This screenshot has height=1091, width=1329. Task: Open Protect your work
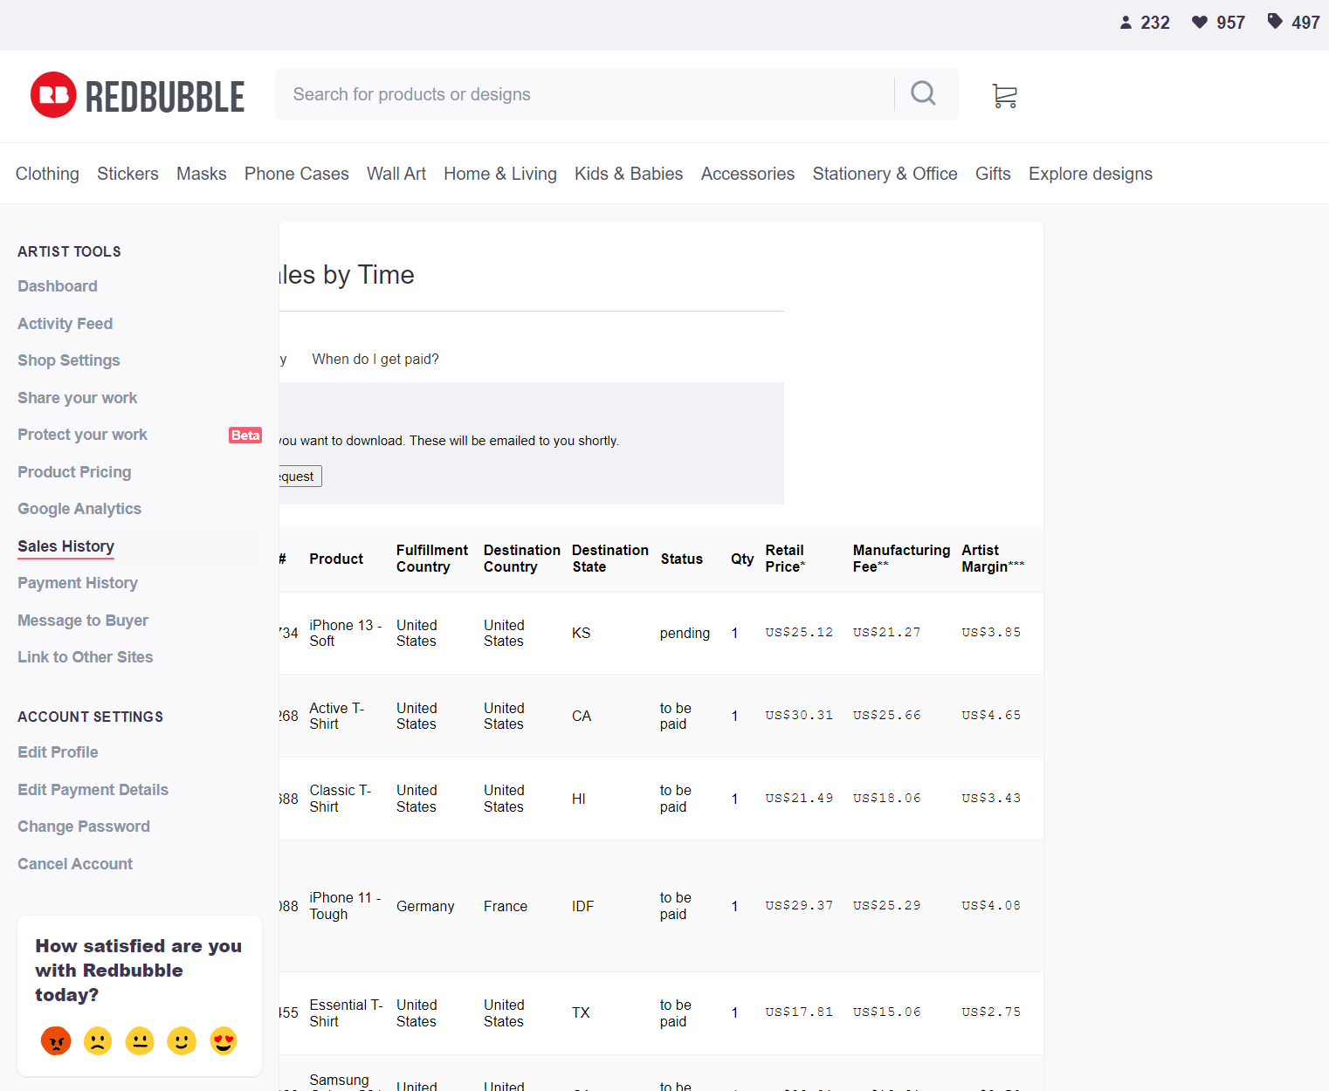point(82,435)
